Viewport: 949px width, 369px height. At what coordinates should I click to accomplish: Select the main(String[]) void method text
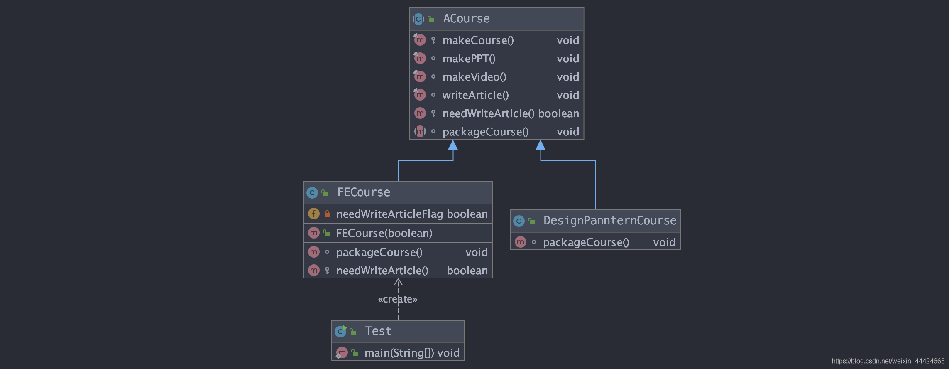(x=412, y=353)
